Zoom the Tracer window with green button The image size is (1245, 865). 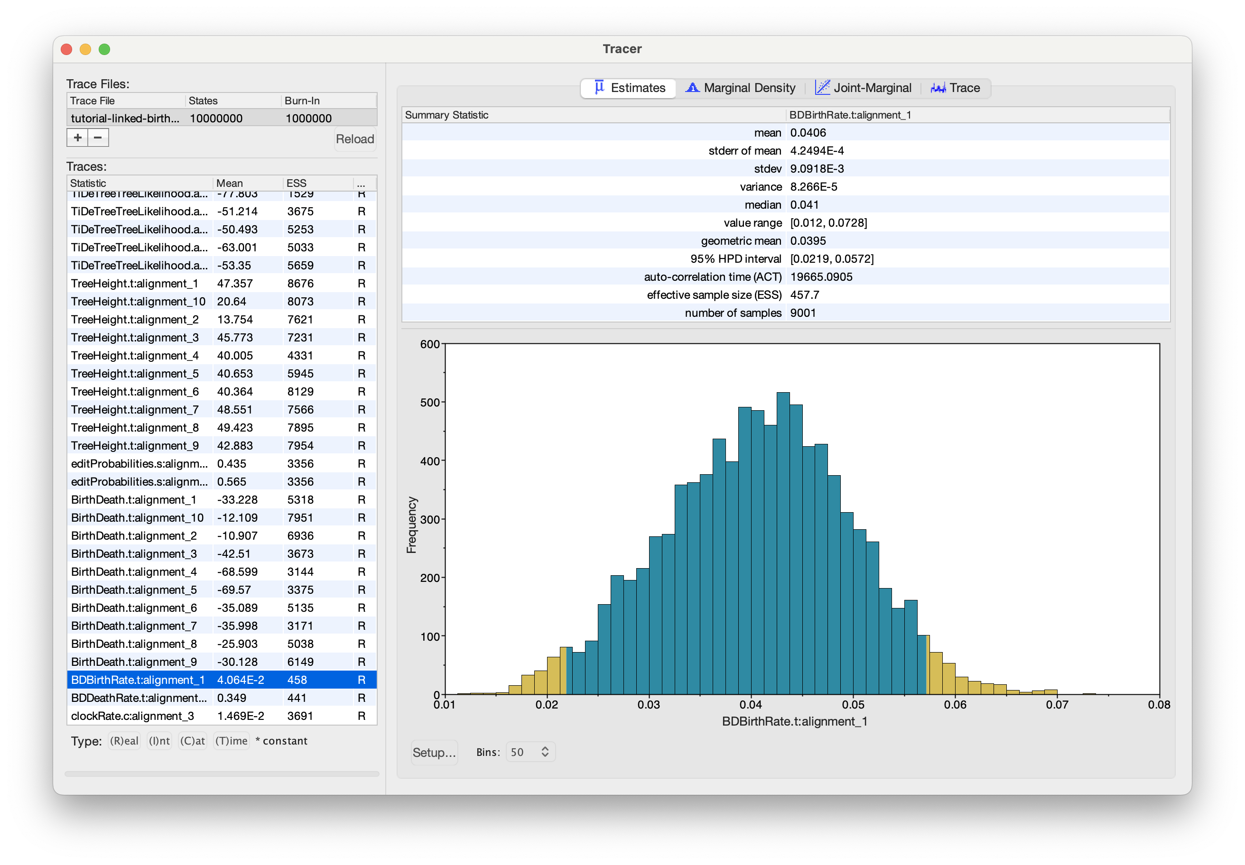pos(105,49)
